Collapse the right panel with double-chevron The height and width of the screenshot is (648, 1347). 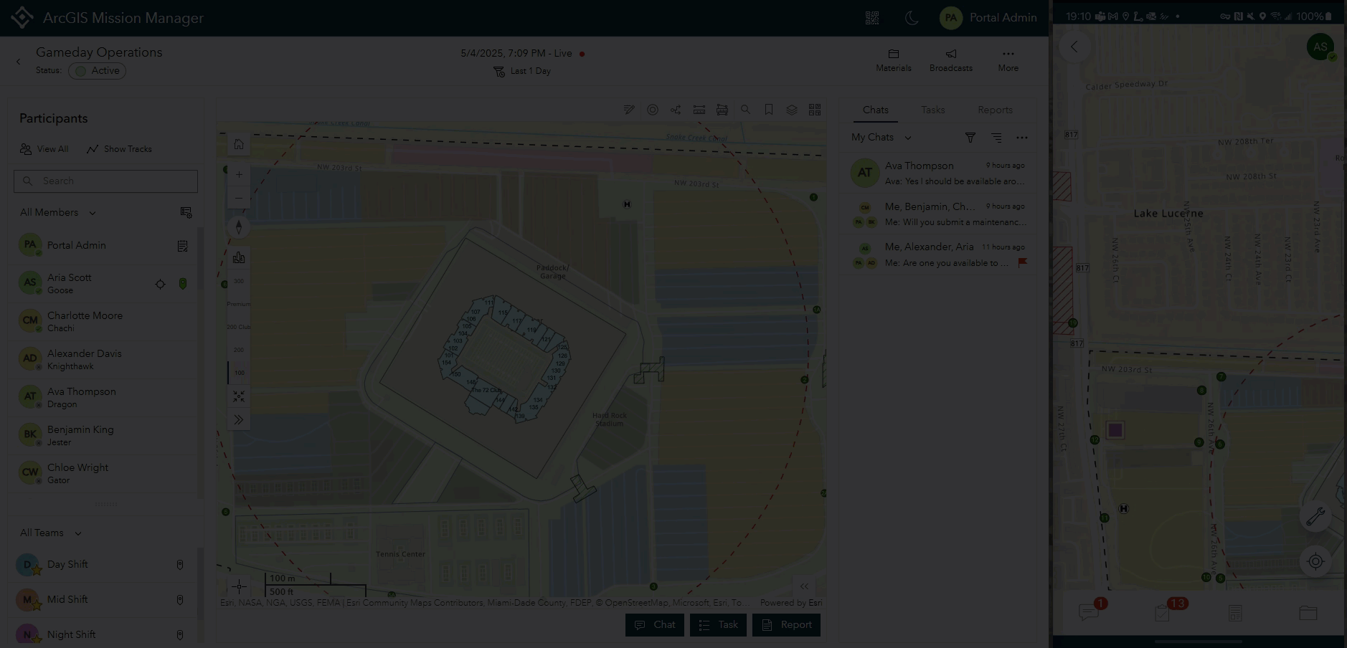[x=805, y=586]
